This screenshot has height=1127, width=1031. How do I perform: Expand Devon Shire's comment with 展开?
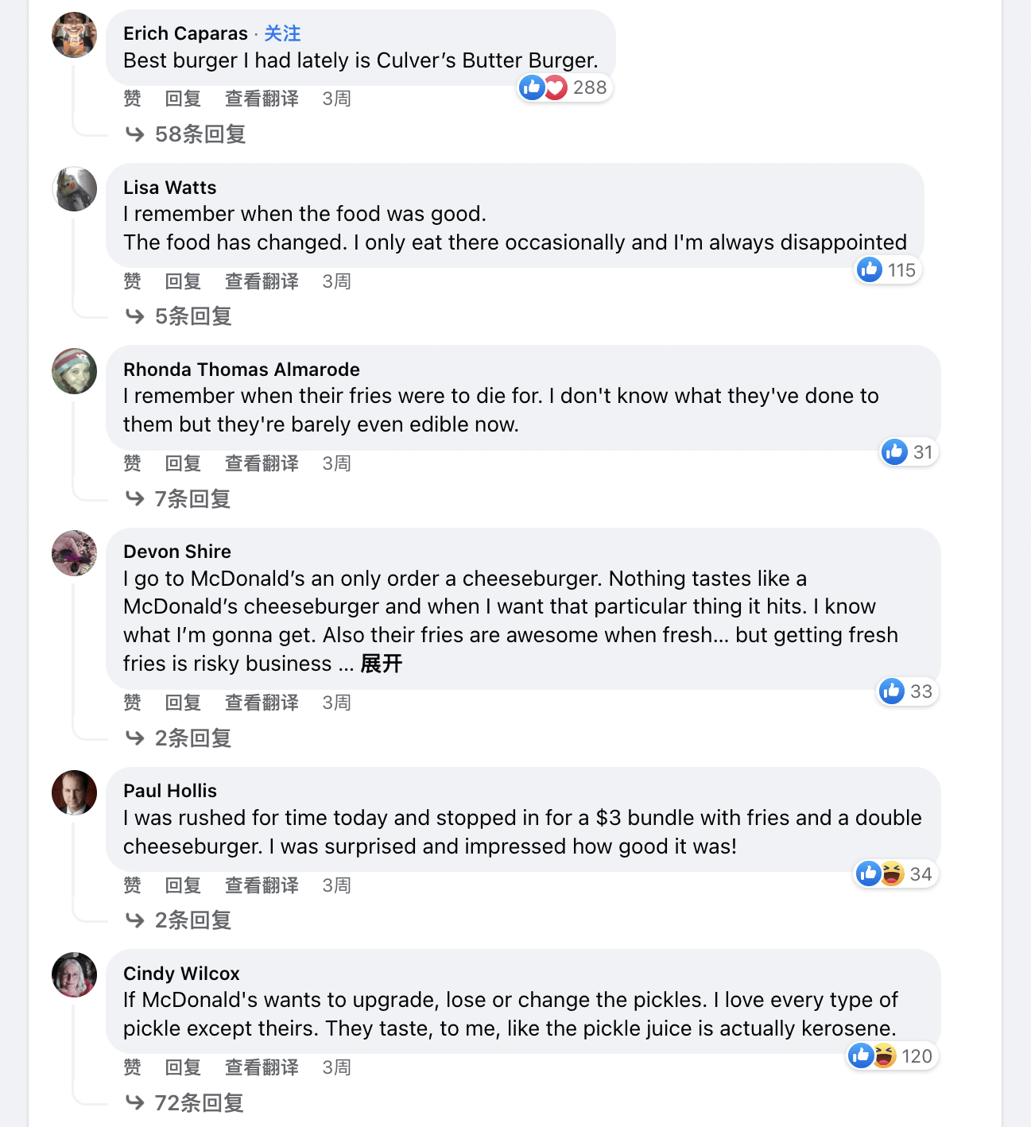point(382,664)
